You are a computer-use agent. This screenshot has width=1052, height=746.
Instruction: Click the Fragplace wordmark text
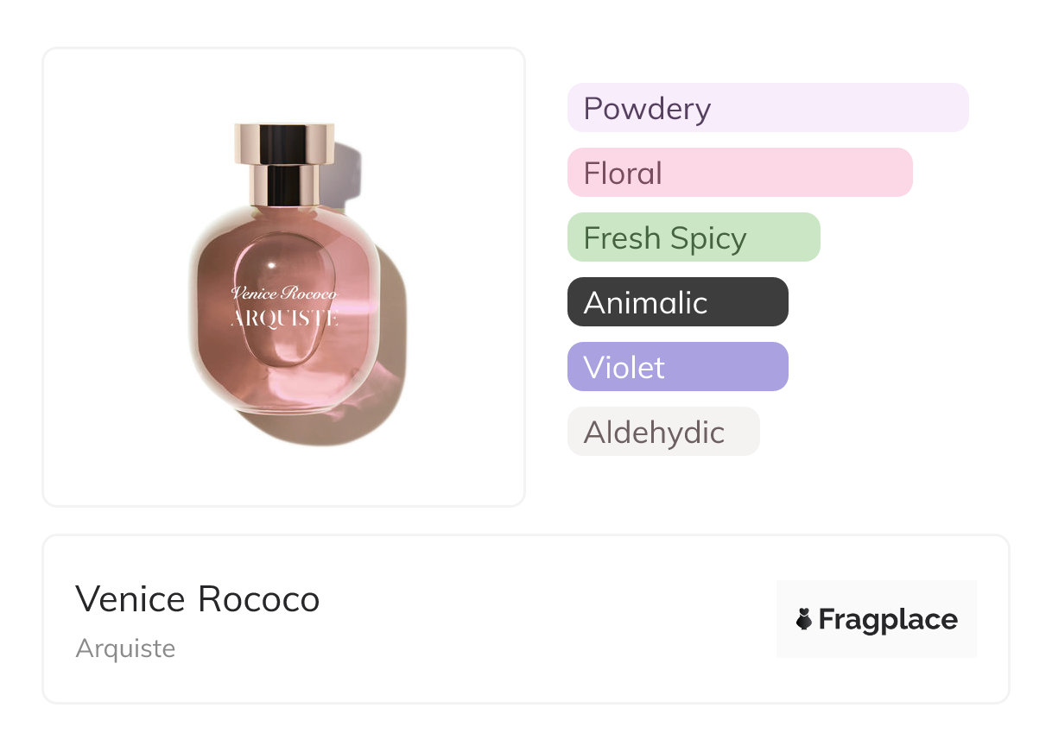887,619
